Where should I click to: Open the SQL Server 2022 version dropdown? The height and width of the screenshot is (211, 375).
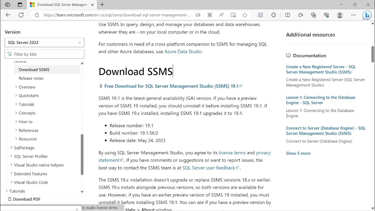click(x=45, y=42)
